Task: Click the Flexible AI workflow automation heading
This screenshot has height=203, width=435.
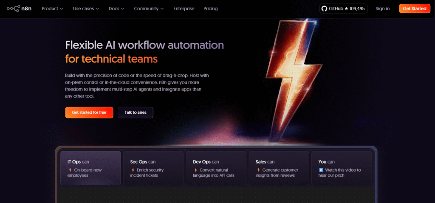Action: (x=144, y=45)
